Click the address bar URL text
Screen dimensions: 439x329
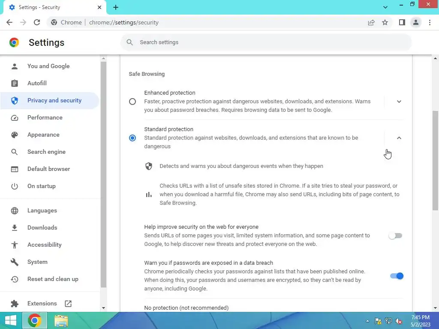click(x=124, y=22)
